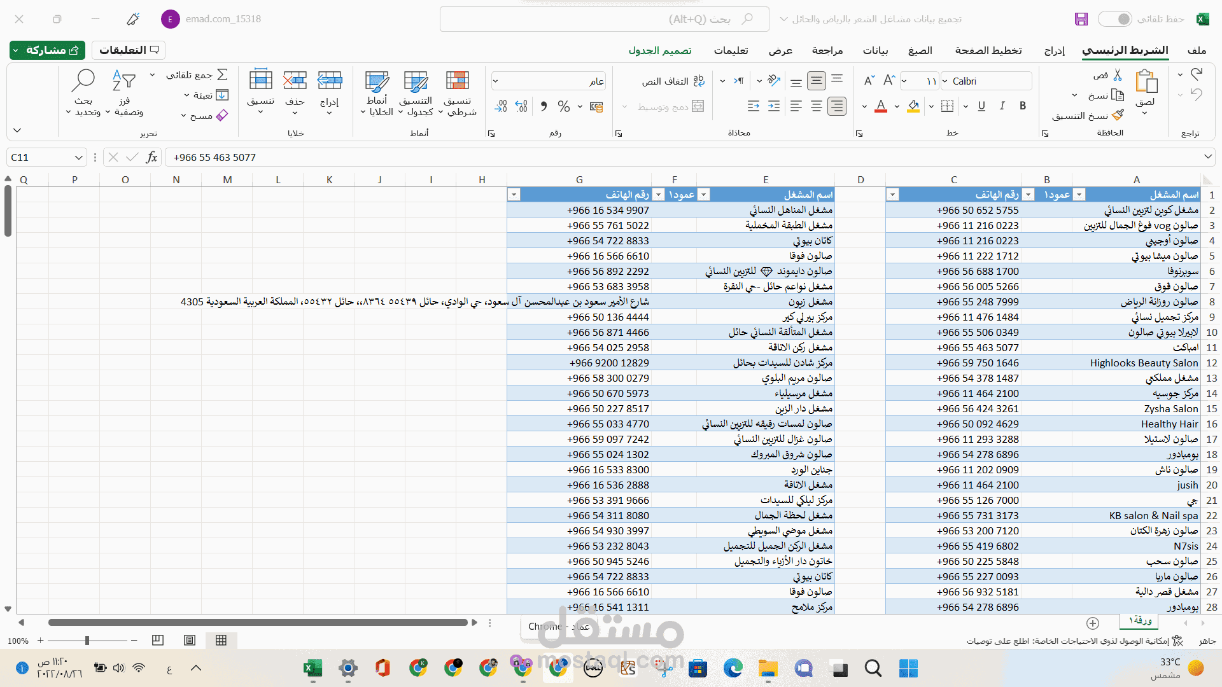Image resolution: width=1222 pixels, height=687 pixels.
Task: Open filter dropdown for column A header
Action: [1079, 195]
